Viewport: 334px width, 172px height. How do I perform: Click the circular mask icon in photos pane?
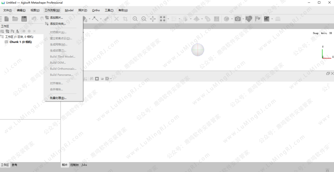[x=97, y=79]
